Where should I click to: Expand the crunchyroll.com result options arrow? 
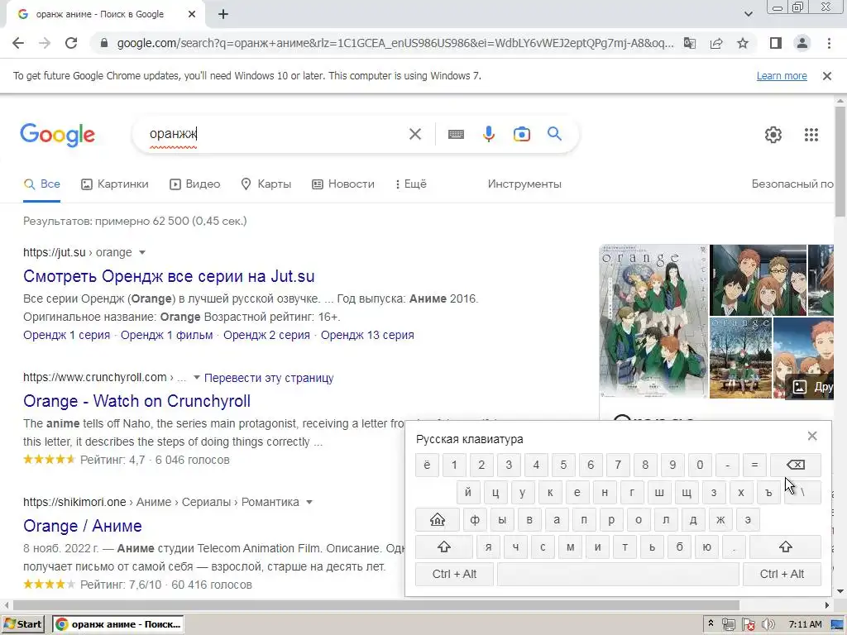tap(197, 377)
